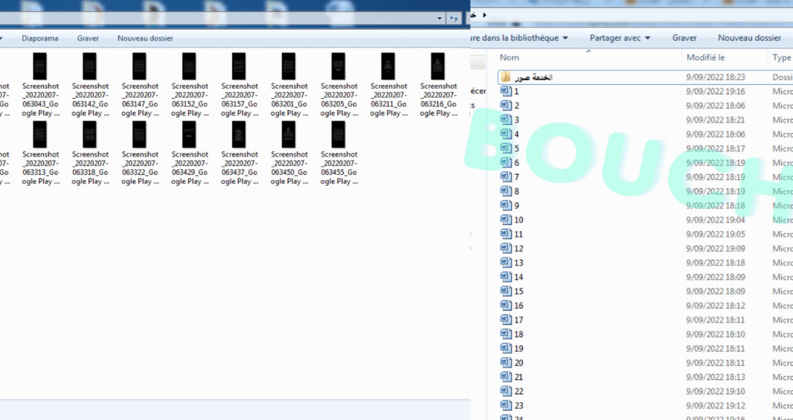Image resolution: width=793 pixels, height=420 pixels.
Task: Click Word icon of document 2
Action: click(506, 105)
